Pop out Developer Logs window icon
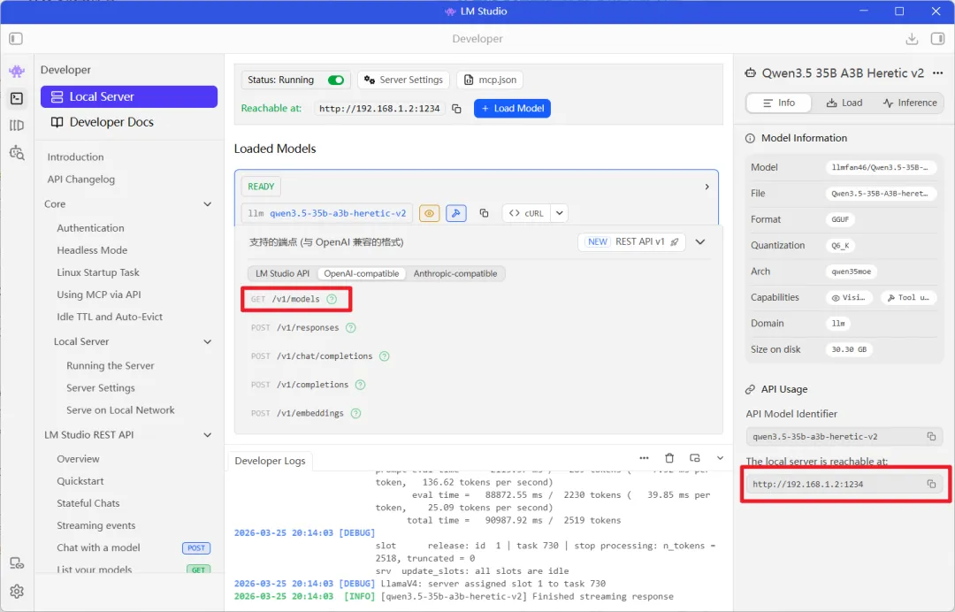The width and height of the screenshot is (955, 612). pos(694,458)
